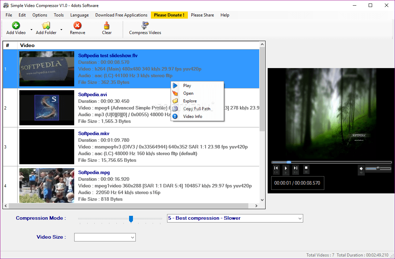
Task: Click the Please Donate button
Action: [x=169, y=15]
